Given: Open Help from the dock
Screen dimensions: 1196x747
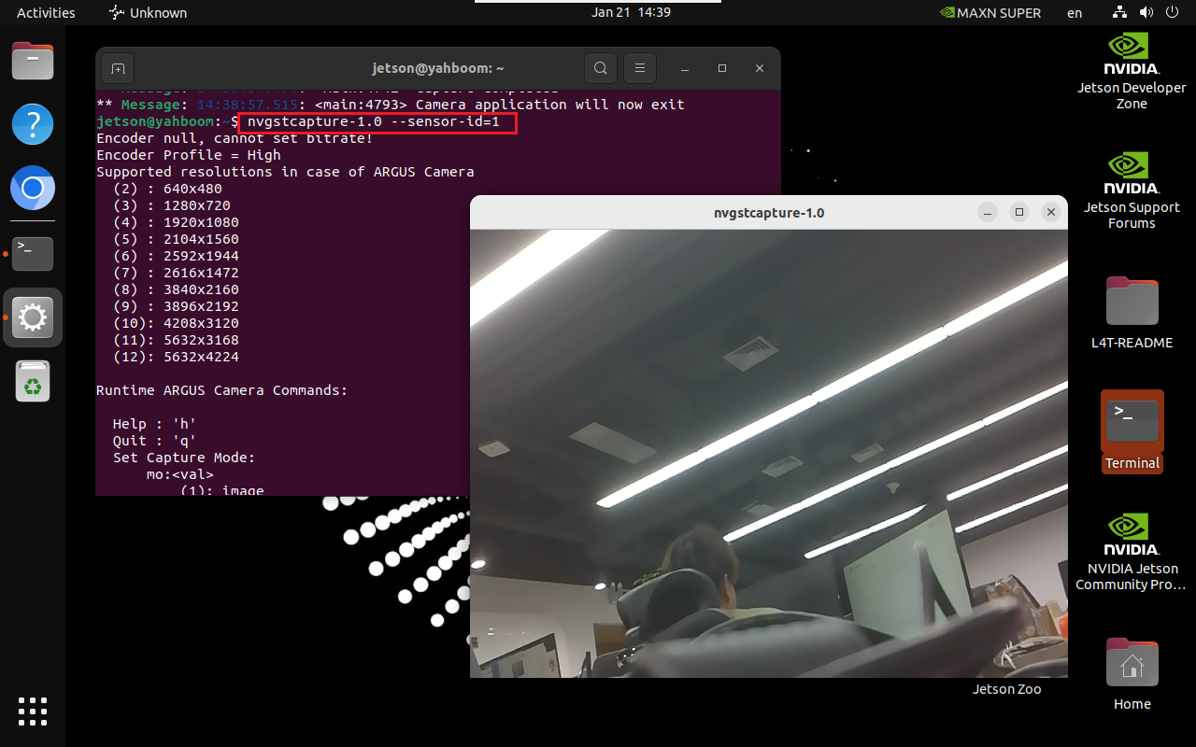Looking at the screenshot, I should pyautogui.click(x=33, y=124).
